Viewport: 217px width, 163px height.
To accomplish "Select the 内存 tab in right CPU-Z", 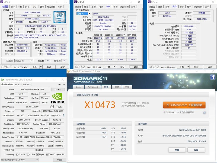I will (174, 6).
